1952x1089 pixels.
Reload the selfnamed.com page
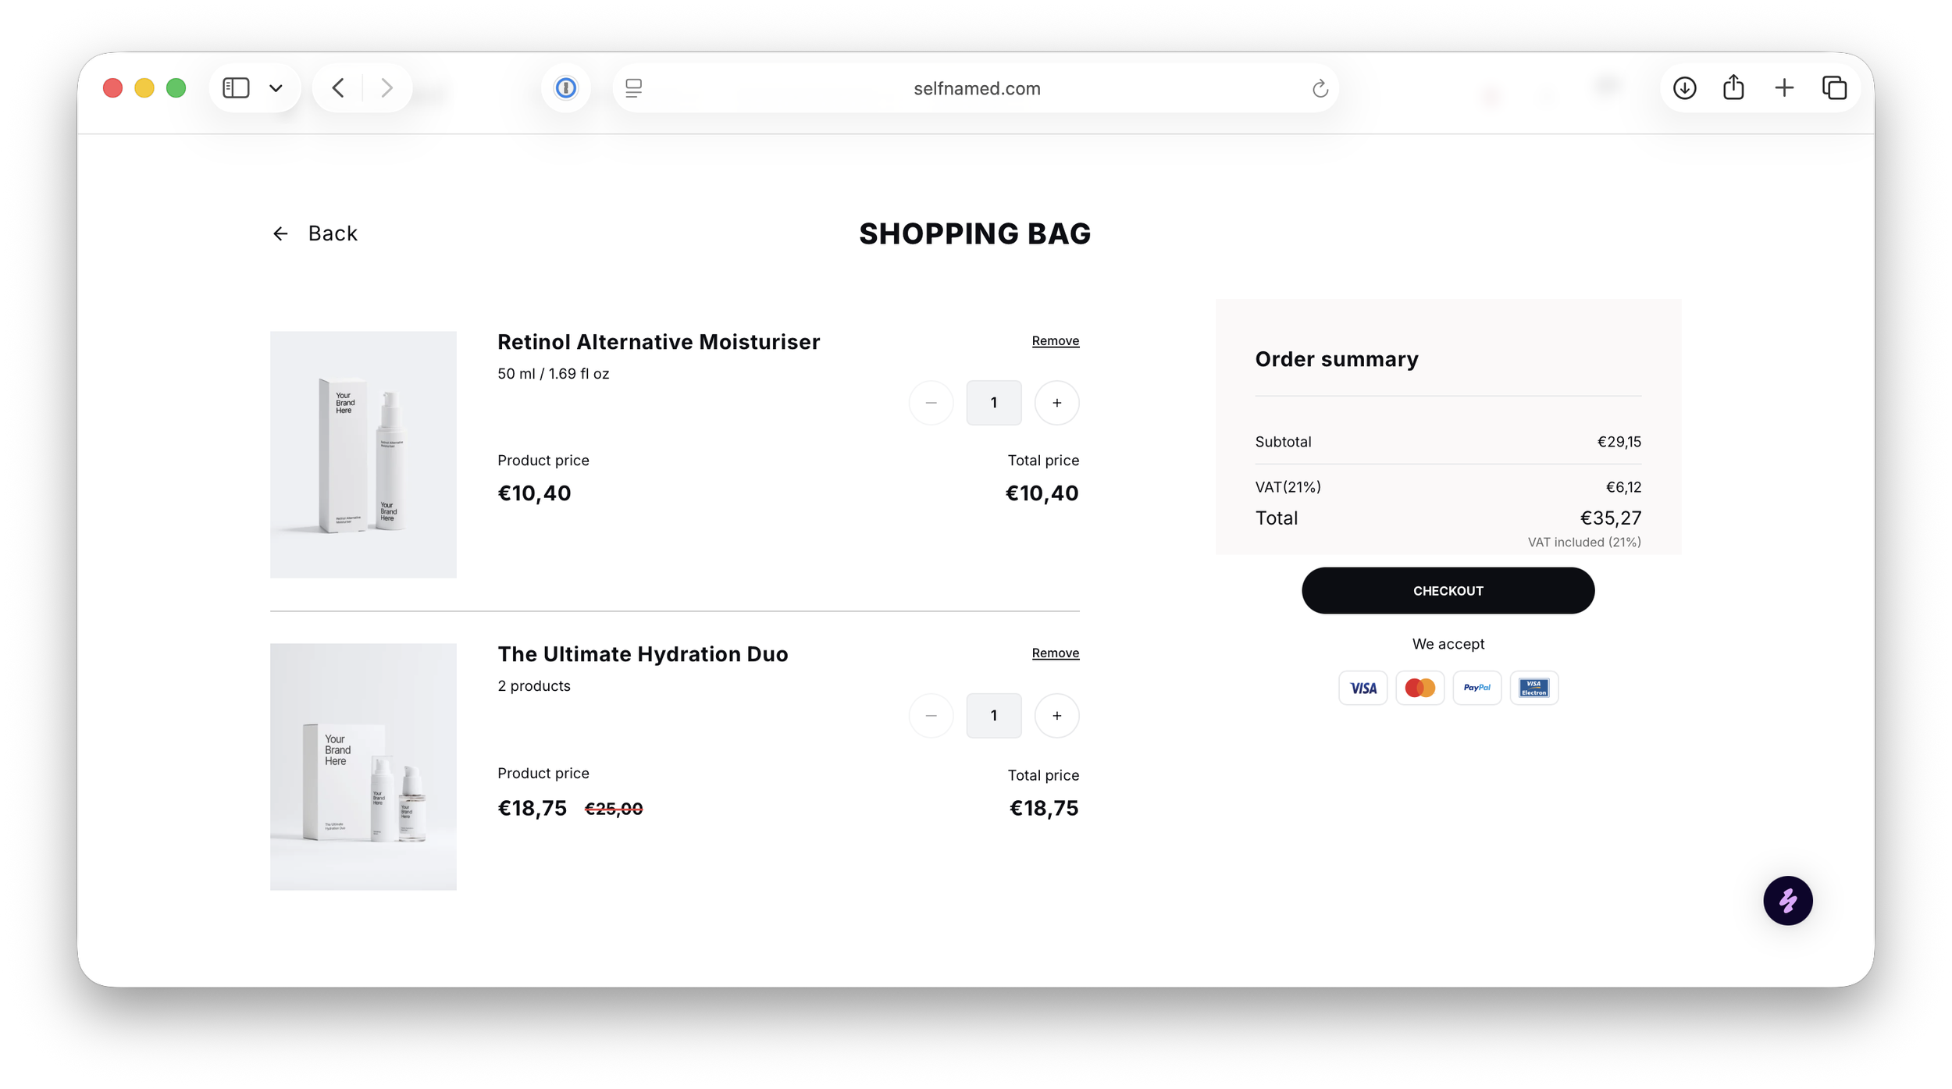point(1320,88)
